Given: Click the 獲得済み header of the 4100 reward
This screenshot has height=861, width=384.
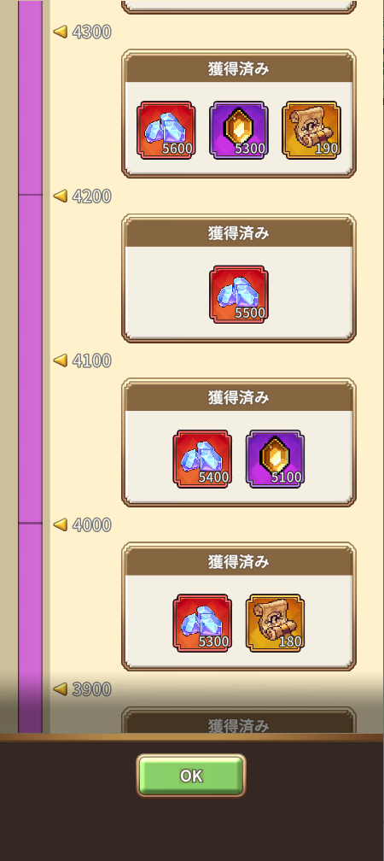Looking at the screenshot, I should point(239,397).
